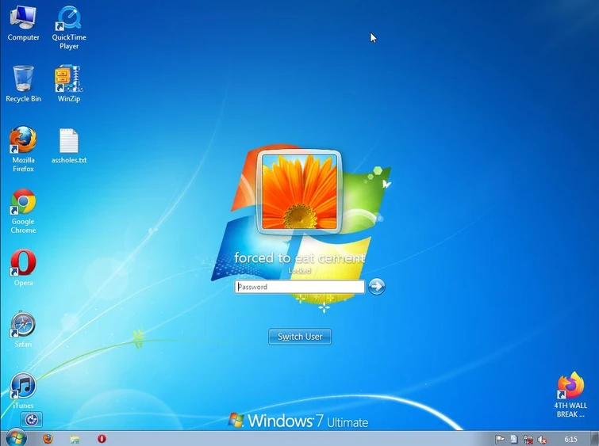Submit password with the arrow button
599x446 pixels.
[377, 286]
